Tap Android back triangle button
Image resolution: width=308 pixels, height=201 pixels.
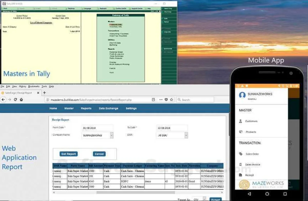pyautogui.click(x=249, y=194)
